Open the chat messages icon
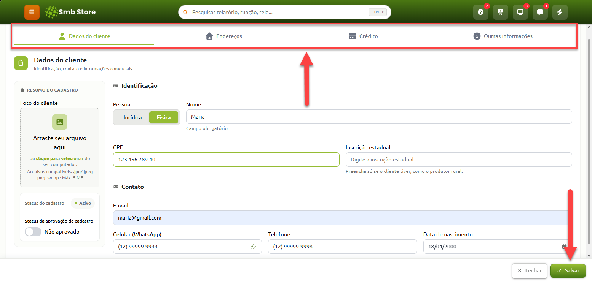The height and width of the screenshot is (283, 592). point(540,12)
